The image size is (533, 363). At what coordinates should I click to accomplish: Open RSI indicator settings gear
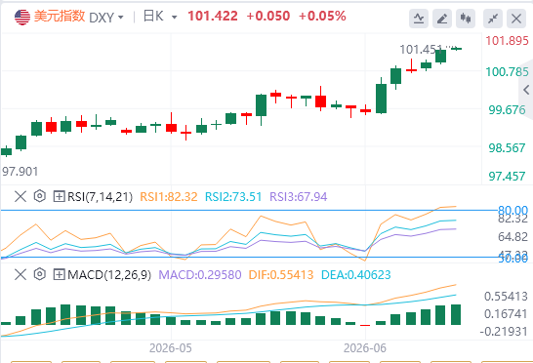coord(40,196)
